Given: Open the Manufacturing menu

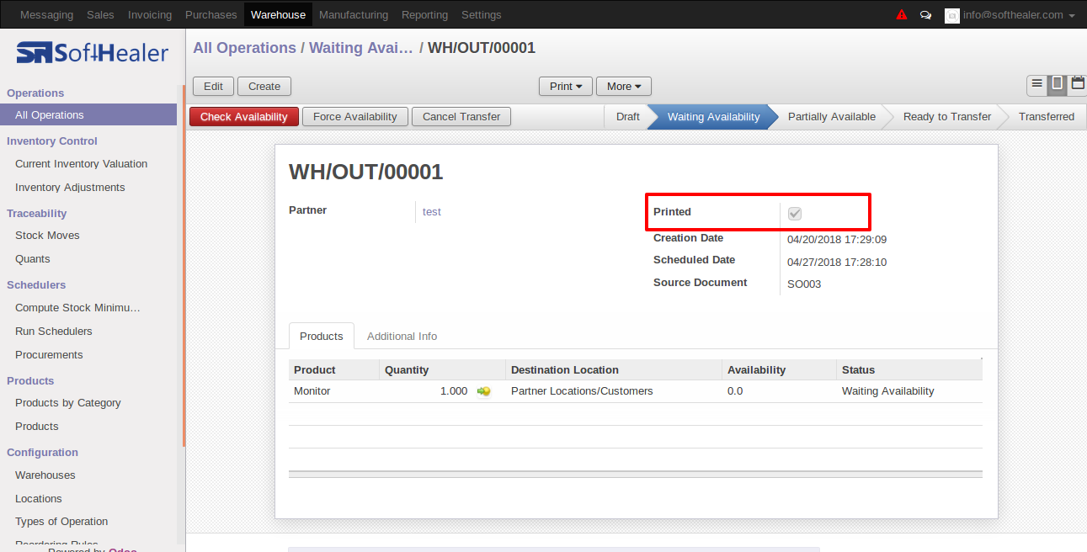Looking at the screenshot, I should [x=354, y=14].
